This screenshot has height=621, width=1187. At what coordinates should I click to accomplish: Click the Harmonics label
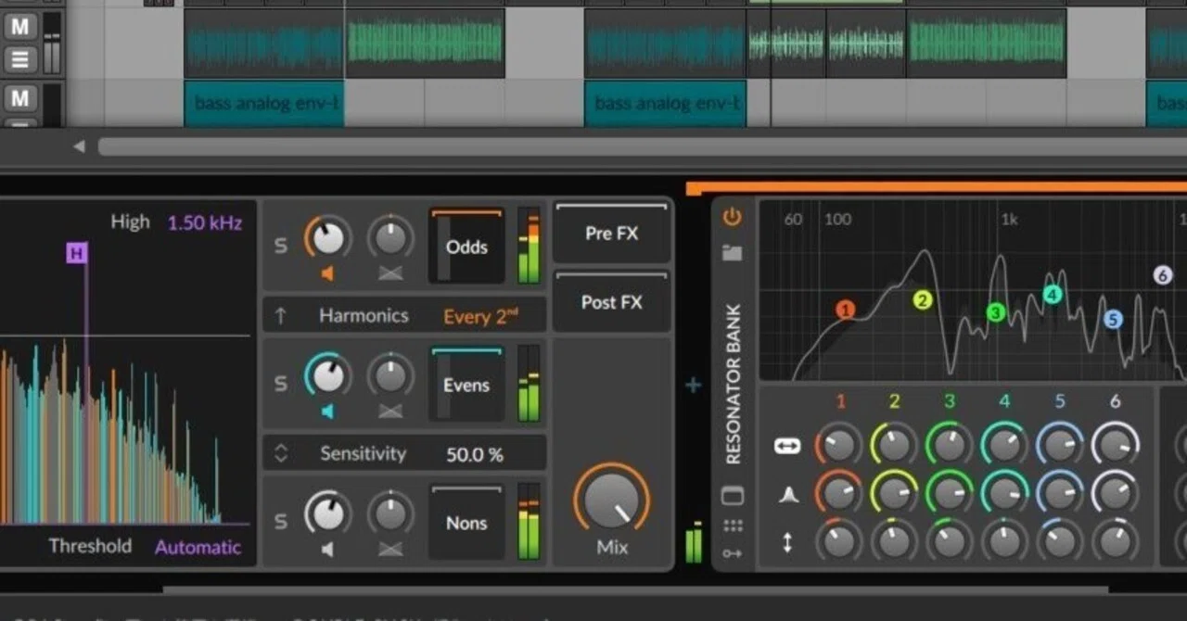364,316
